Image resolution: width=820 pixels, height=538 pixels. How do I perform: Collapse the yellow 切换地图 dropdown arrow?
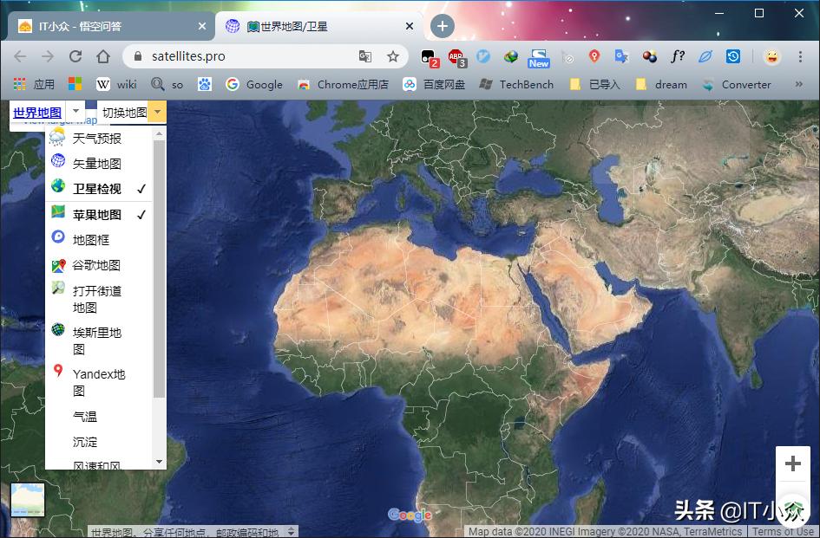pyautogui.click(x=157, y=112)
